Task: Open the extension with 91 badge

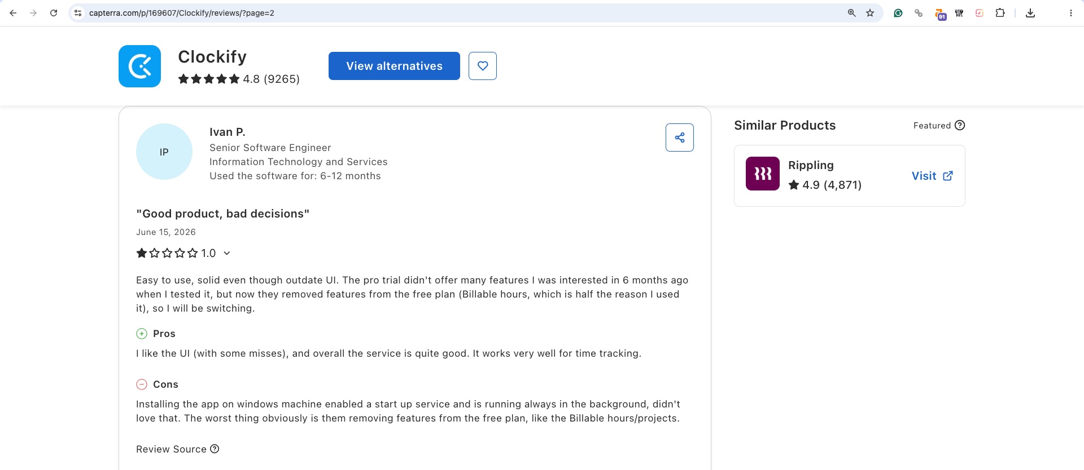Action: 939,14
